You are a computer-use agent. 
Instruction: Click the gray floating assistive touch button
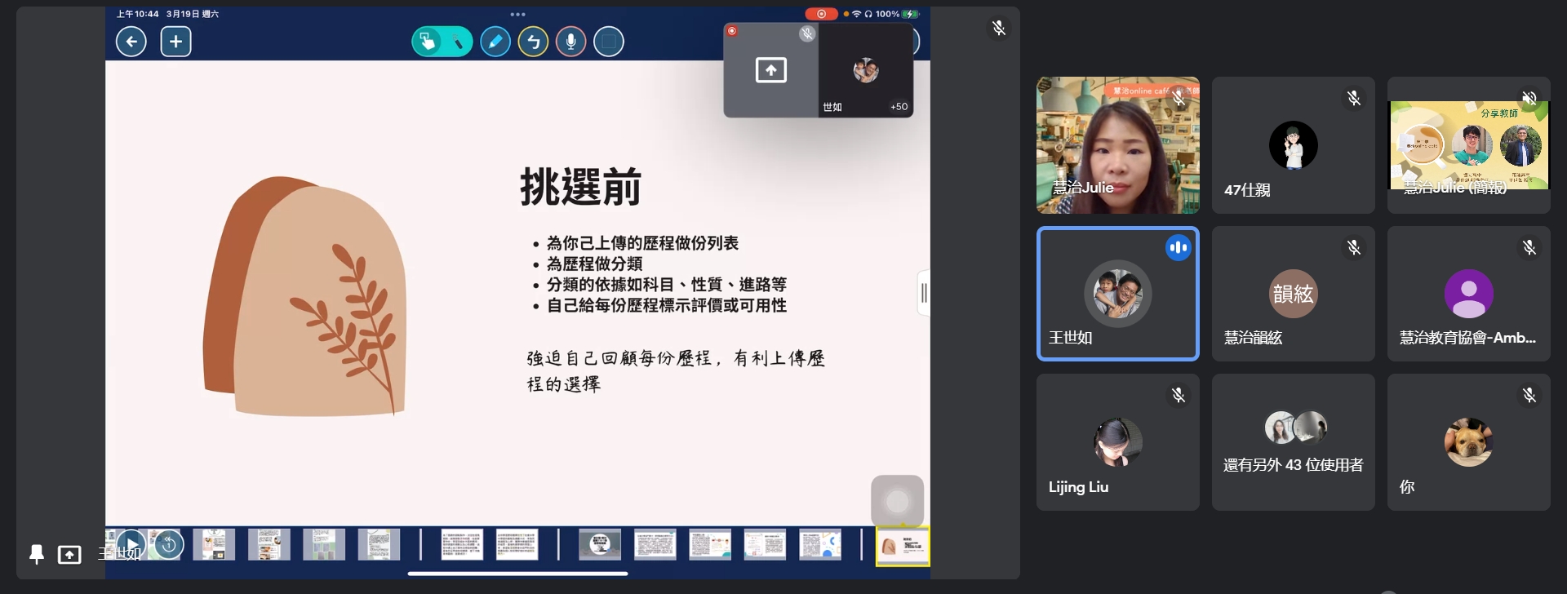897,501
